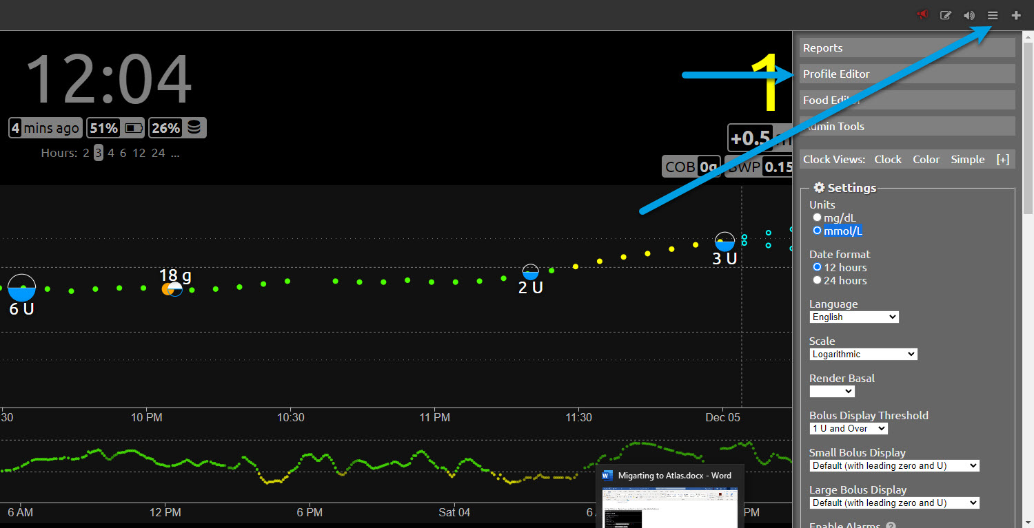Open the Bolus Display Threshold dropdown
The width and height of the screenshot is (1034, 528).
point(849,429)
